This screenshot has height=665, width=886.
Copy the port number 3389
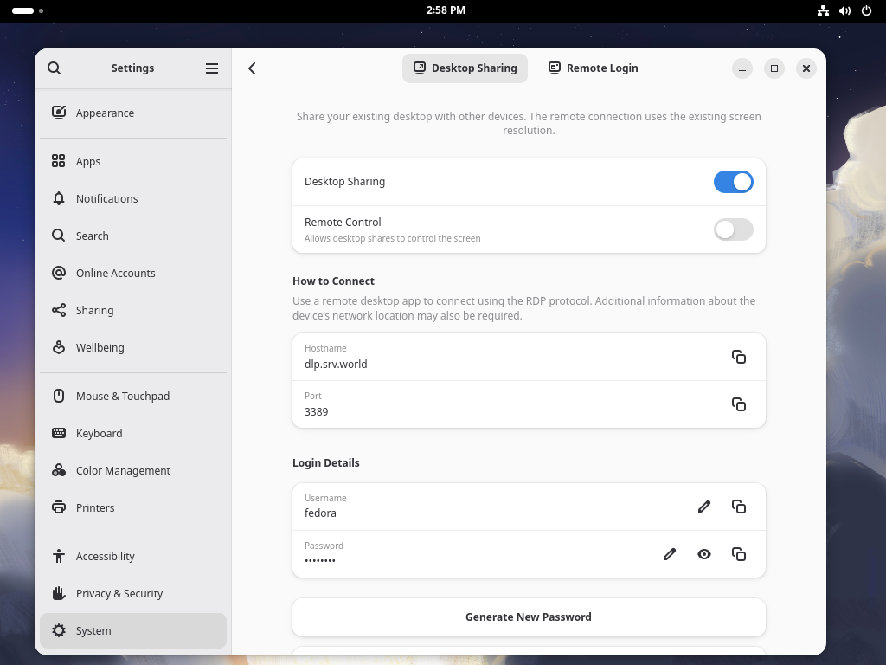(740, 404)
